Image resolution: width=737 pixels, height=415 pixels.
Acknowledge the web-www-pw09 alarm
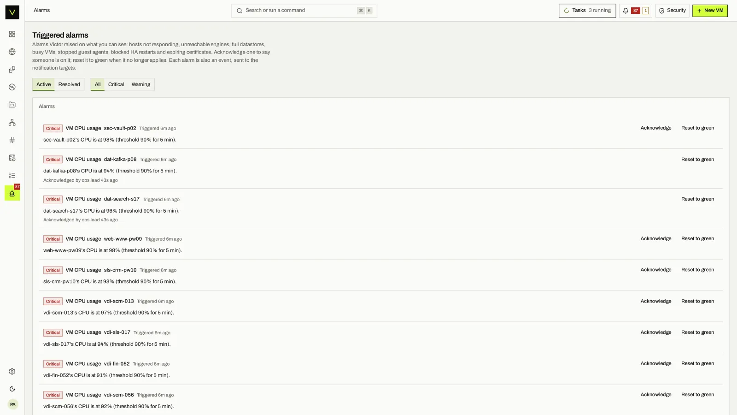655,239
